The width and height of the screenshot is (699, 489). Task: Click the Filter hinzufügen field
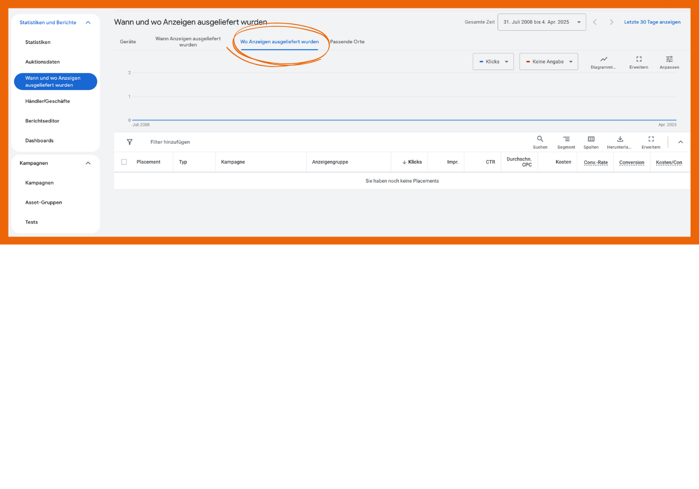170,142
